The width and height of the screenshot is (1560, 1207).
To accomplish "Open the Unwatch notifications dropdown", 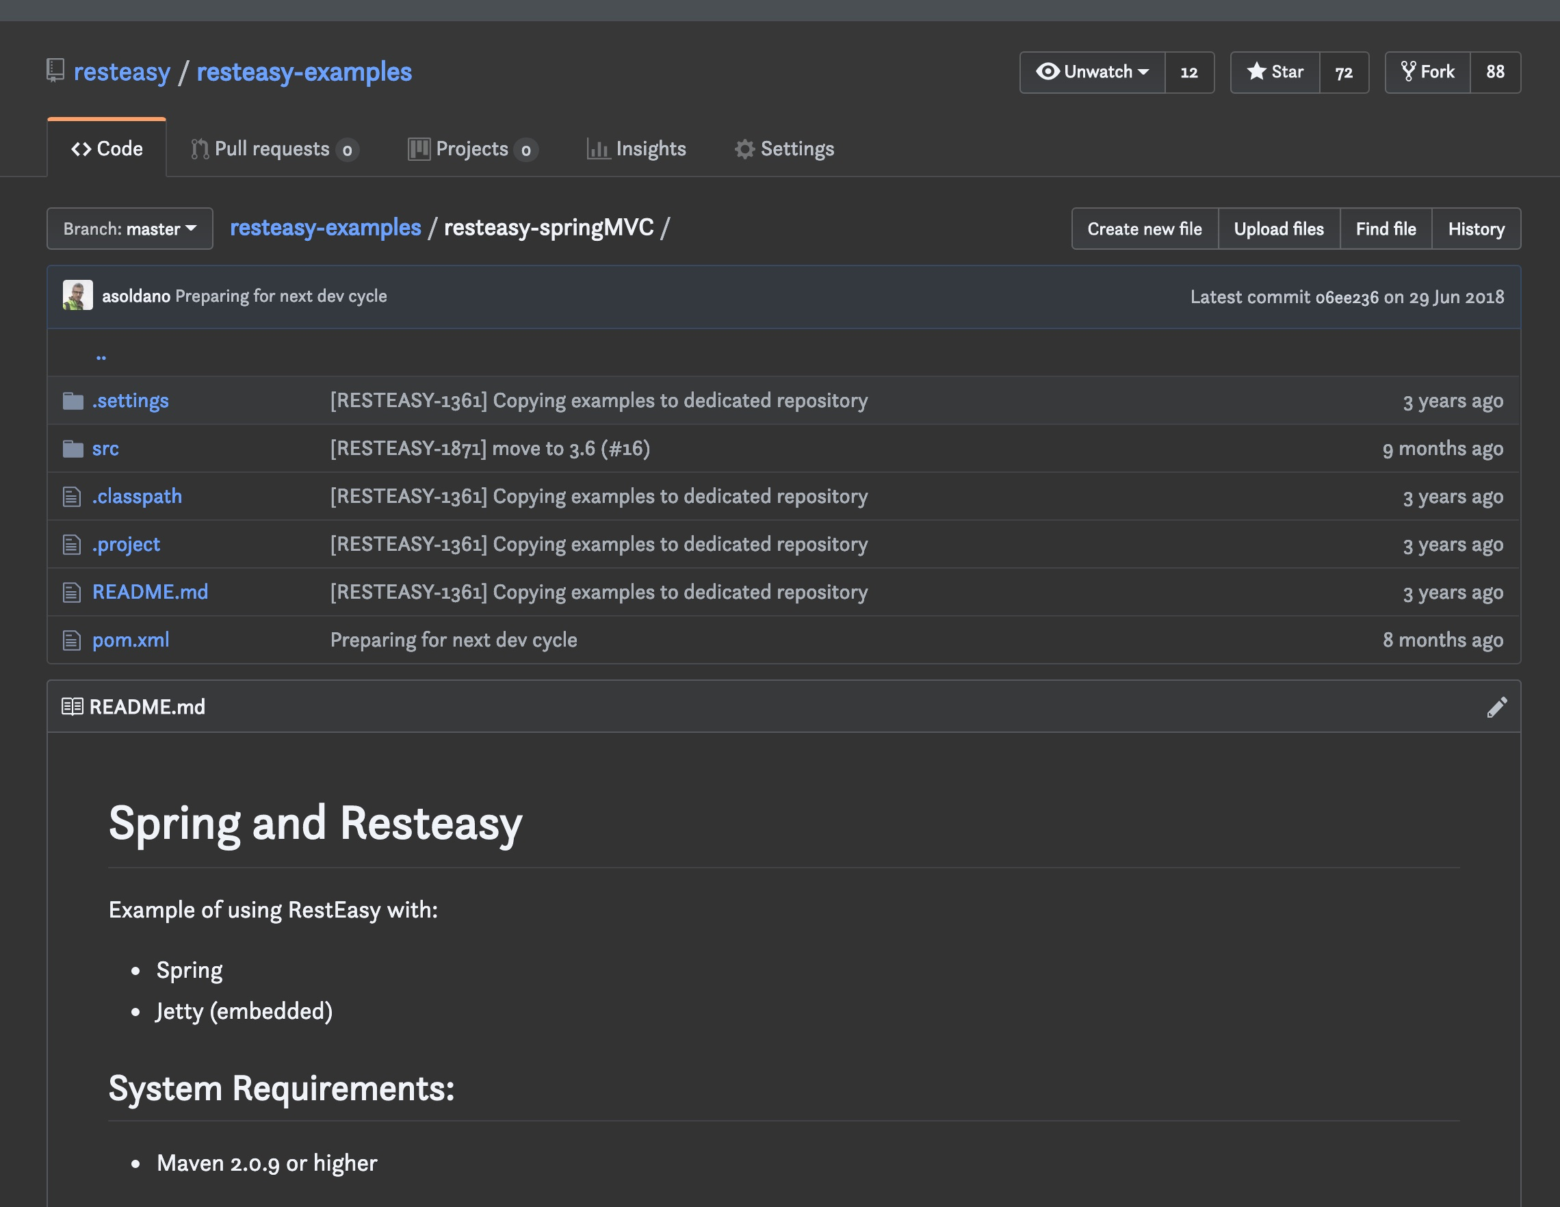I will [1092, 72].
